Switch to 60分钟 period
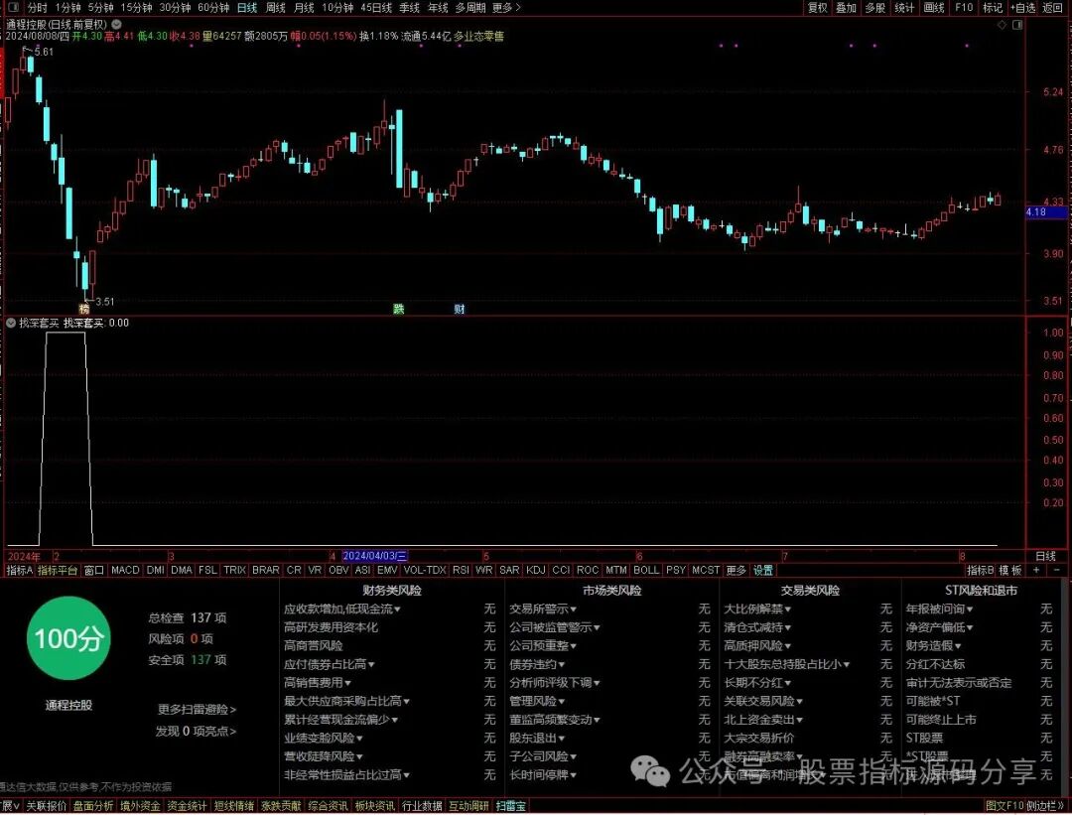The width and height of the screenshot is (1072, 815). pos(213,8)
